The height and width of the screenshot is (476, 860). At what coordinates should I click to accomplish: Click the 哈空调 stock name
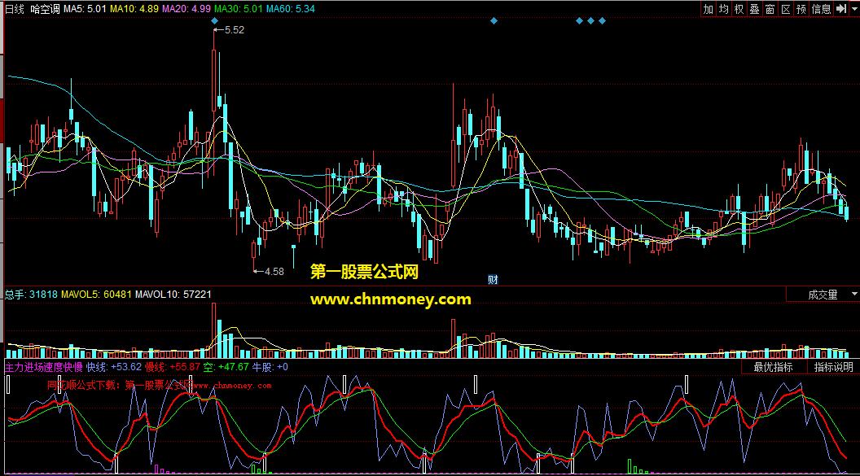click(45, 9)
